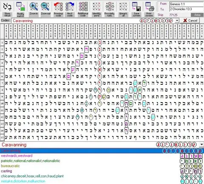Select the 'mistake,distortion,malfunction' list entry
This screenshot has height=184, width=204.
tap(23, 181)
